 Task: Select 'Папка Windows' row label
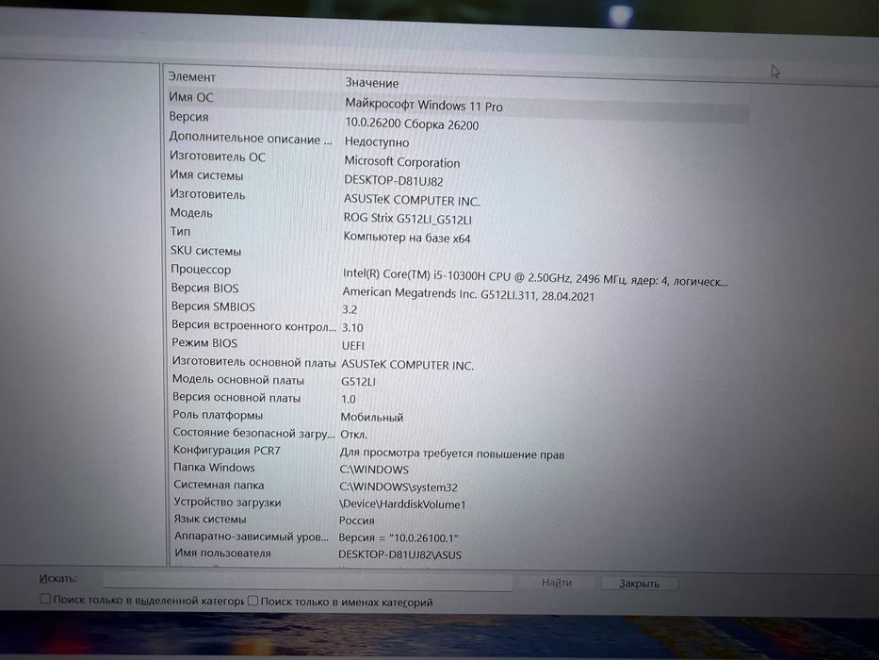click(214, 467)
